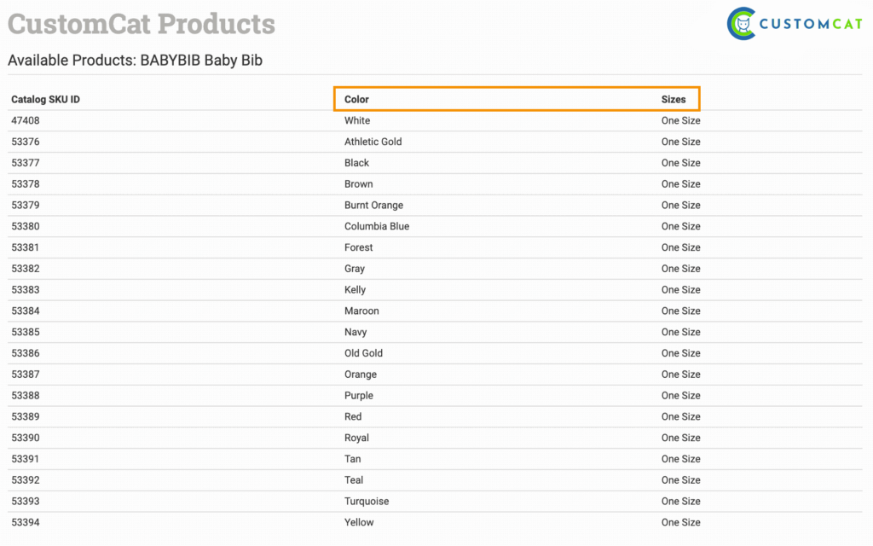Viewport: 873px width, 546px height.
Task: Click One Size in the Purple row
Action: (x=680, y=396)
